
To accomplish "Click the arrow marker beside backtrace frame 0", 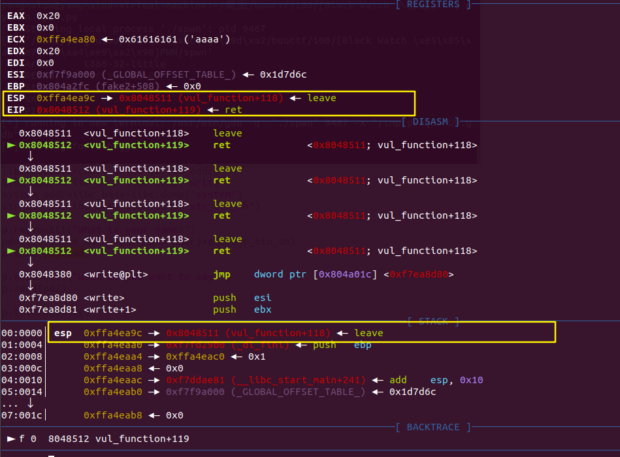I will 11,439.
